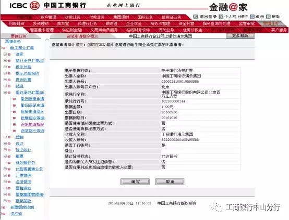This screenshot has width=289, height=220.
Task: Click red node icon beside 电子商业汇票
Action: pyautogui.click(x=4, y=48)
